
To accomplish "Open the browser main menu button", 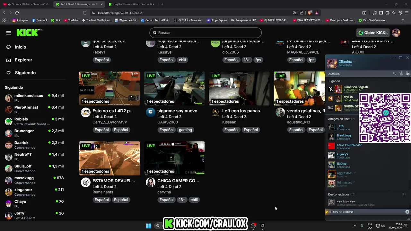I will click(x=407, y=13).
